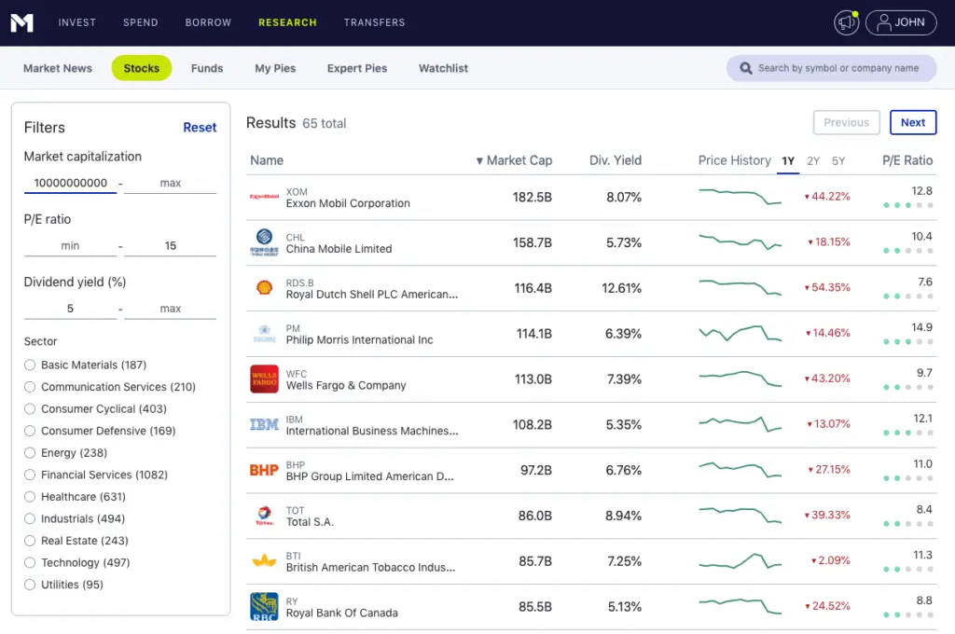Click the China Mobile logo
Image resolution: width=955 pixels, height=634 pixels.
pos(264,242)
